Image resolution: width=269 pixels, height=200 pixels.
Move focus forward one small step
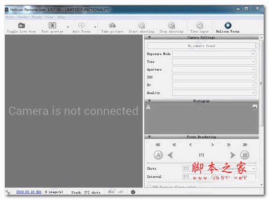(213, 145)
